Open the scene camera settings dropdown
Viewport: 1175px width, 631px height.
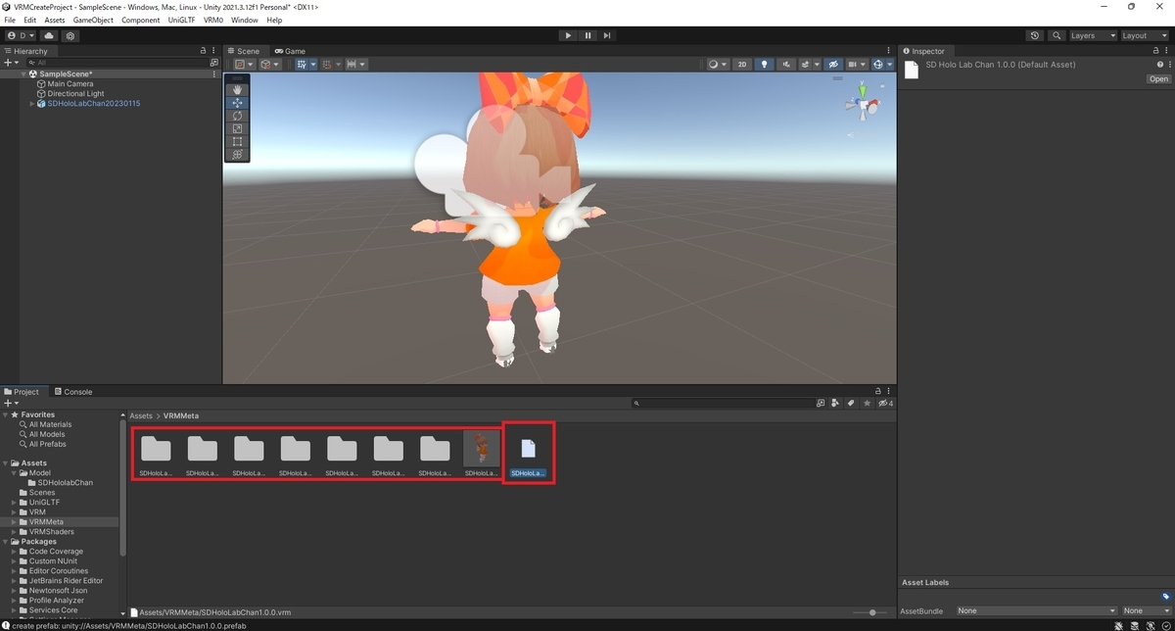[857, 65]
